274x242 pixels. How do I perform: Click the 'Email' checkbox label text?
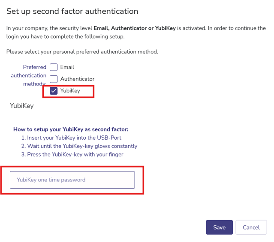67,67
